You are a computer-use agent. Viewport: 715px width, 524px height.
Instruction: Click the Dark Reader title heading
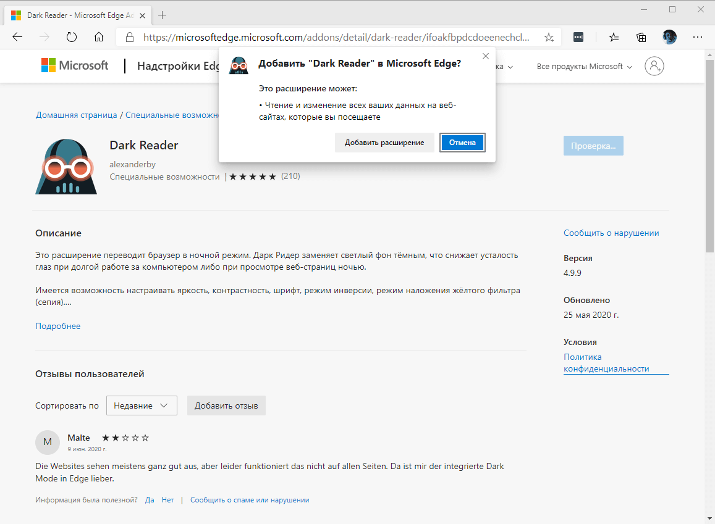point(143,145)
